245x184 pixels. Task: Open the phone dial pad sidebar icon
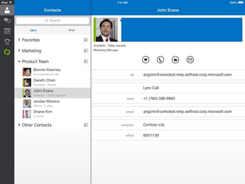click(7, 42)
